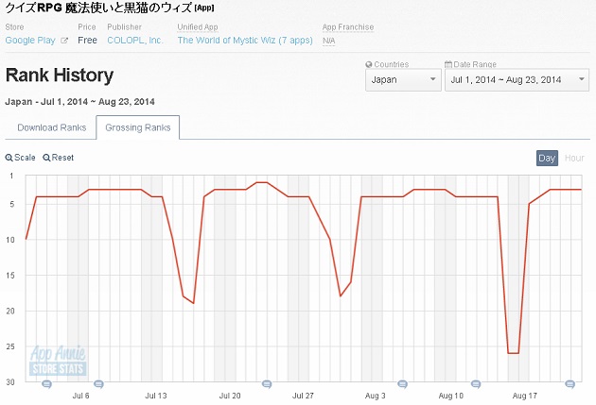Viewport: 596px width, 405px height.
Task: Click the App Franchise label
Action: 348,27
